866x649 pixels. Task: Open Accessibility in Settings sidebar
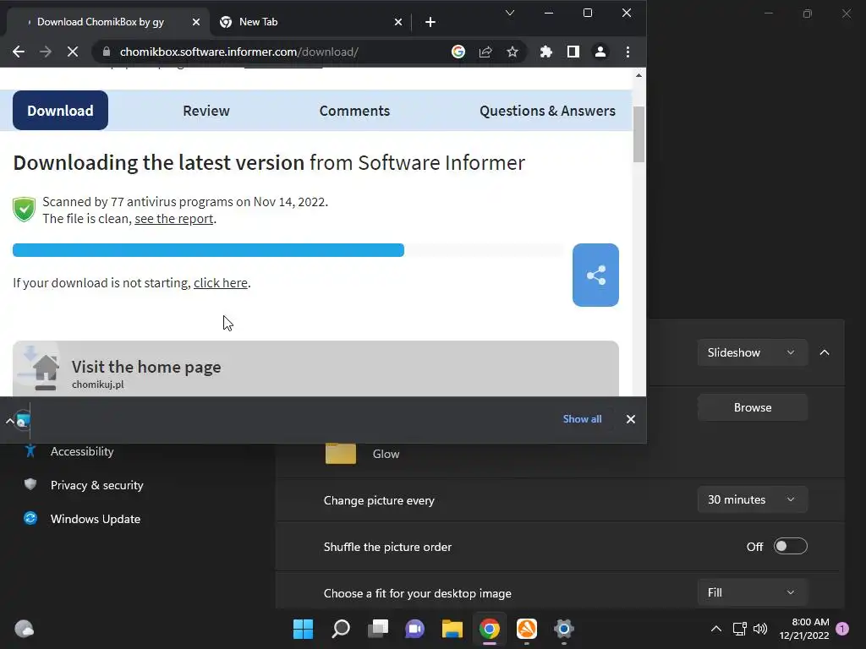pos(82,451)
